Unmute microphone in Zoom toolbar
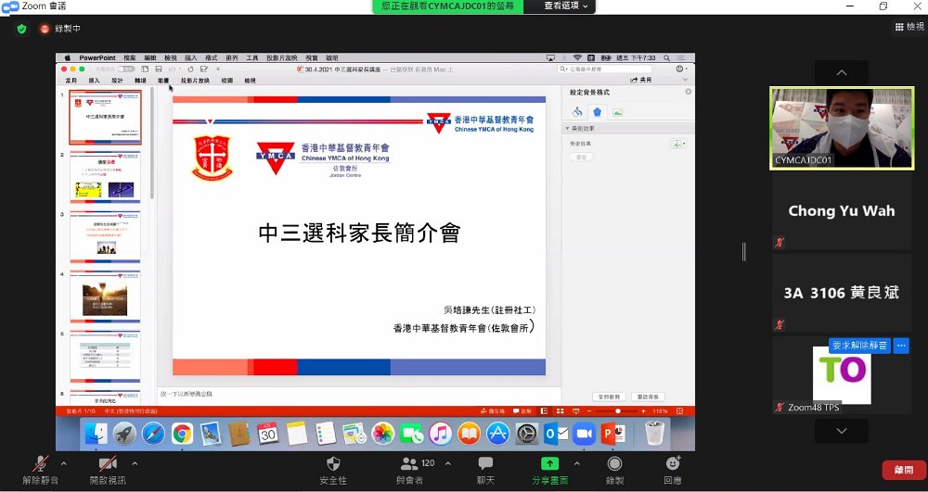Screen dimensions: 928x492 (x=40, y=470)
